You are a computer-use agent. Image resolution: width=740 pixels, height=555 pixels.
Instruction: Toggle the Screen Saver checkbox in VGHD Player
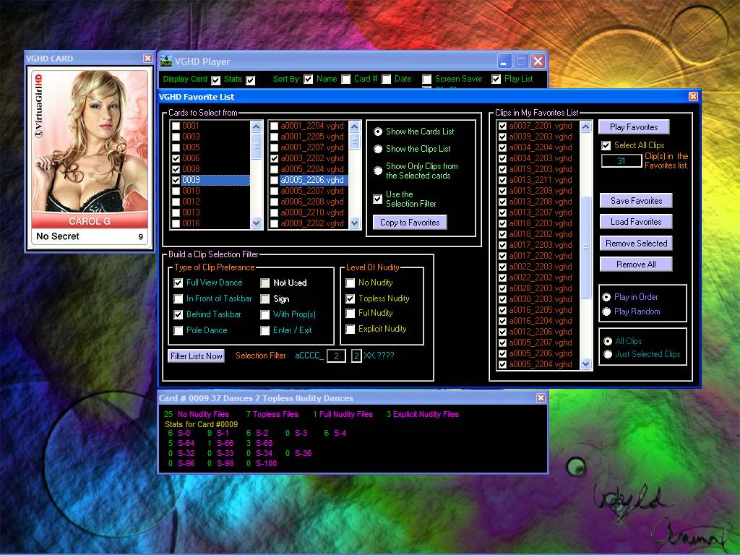click(427, 79)
